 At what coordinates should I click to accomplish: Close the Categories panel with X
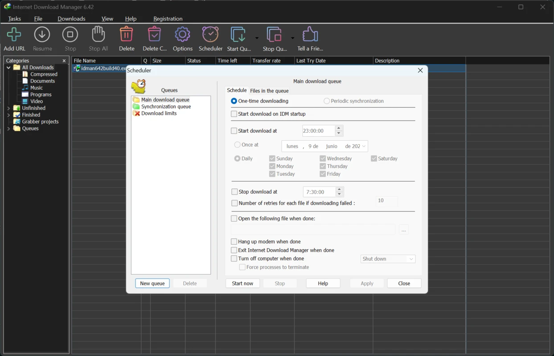click(64, 61)
